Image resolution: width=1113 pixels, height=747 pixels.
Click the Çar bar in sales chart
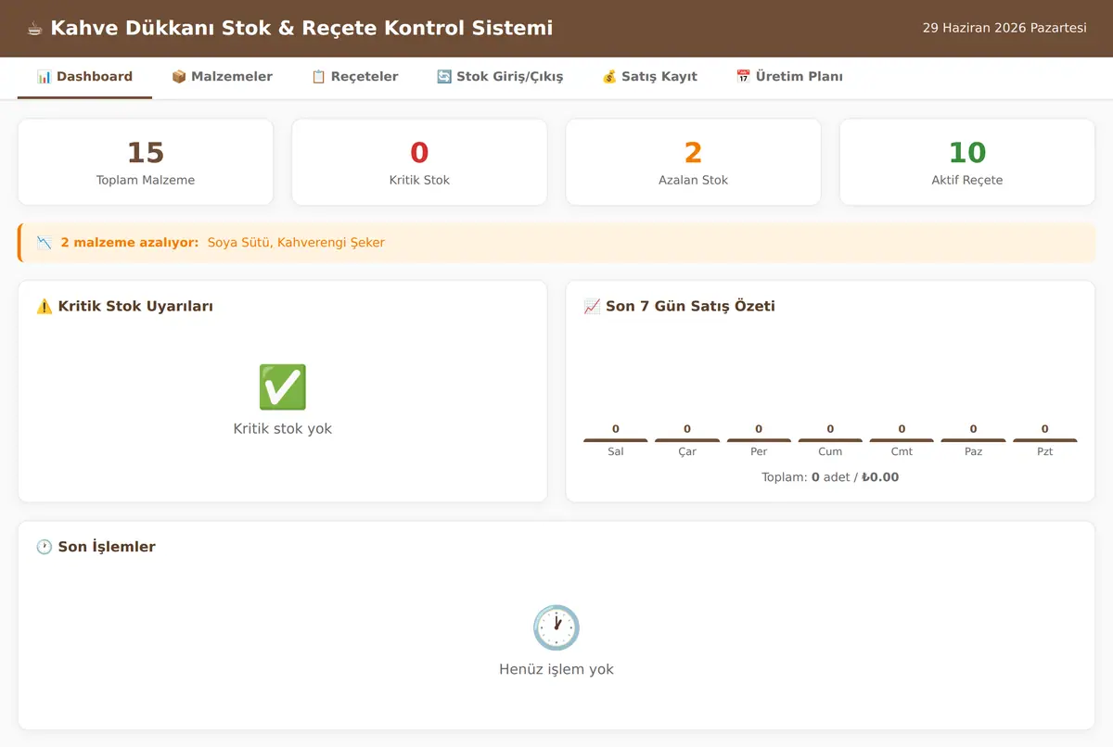[x=687, y=440]
